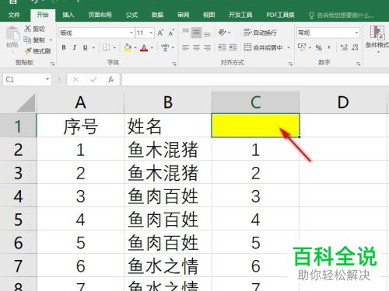Click the formula bar cancel X

pyautogui.click(x=75, y=79)
